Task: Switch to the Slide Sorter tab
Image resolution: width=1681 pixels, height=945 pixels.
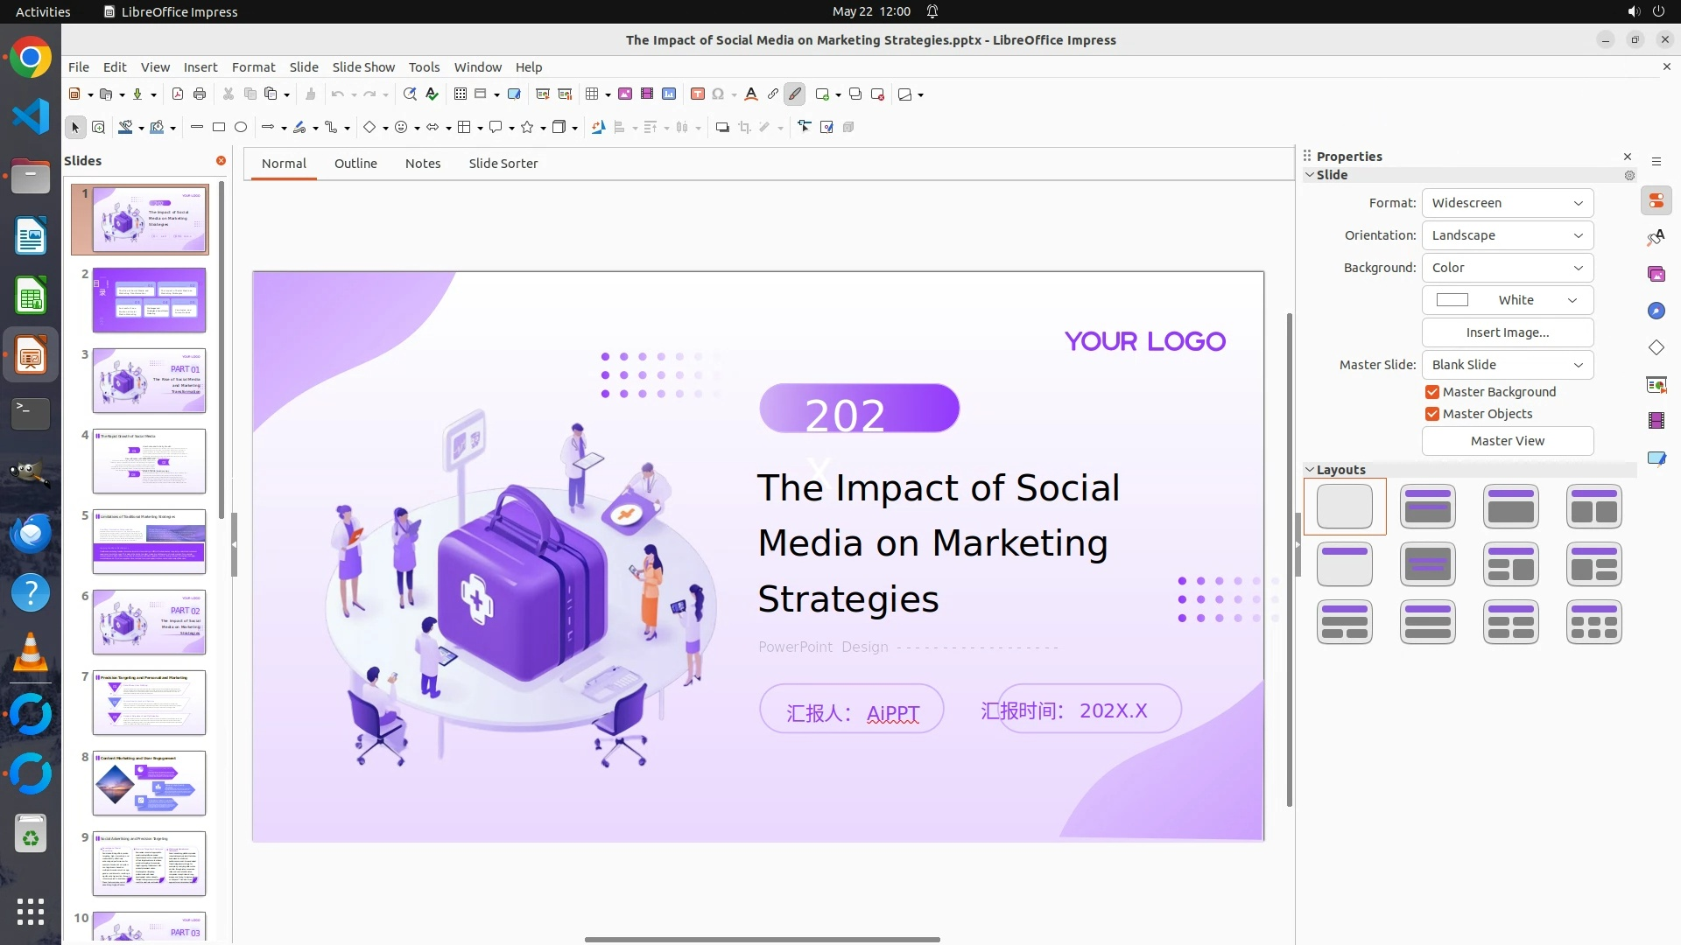Action: (x=503, y=164)
